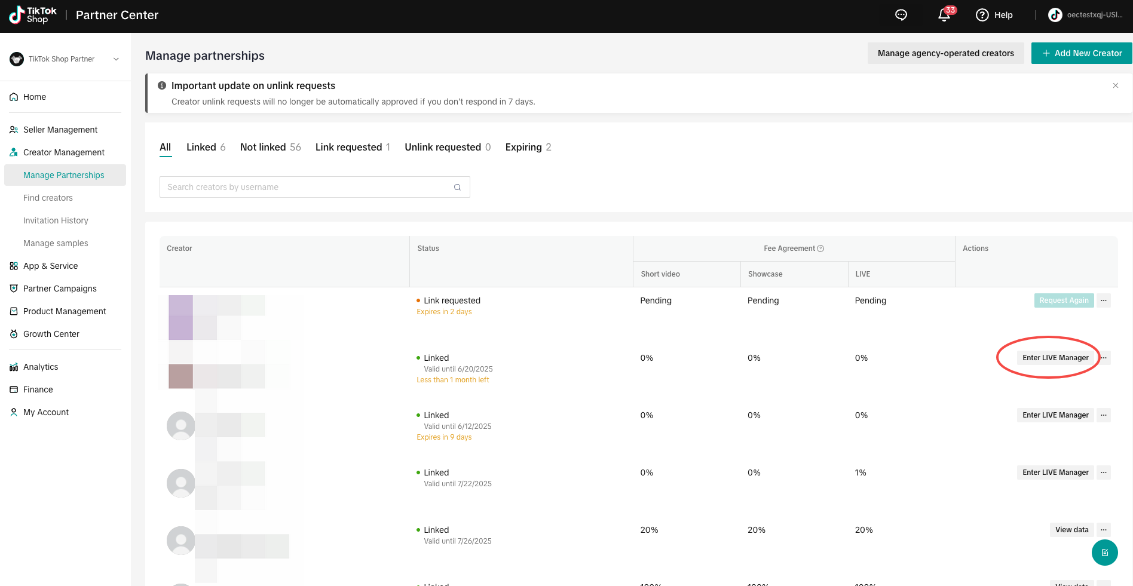
Task: Switch to the Not linked tab
Action: tap(270, 147)
